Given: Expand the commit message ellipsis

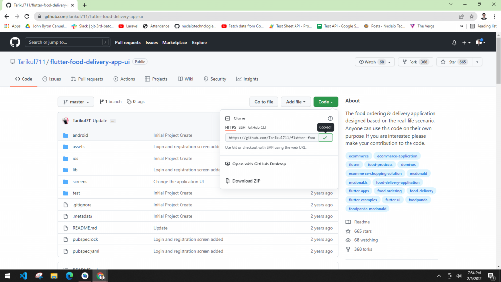Looking at the screenshot, I should [x=113, y=121].
